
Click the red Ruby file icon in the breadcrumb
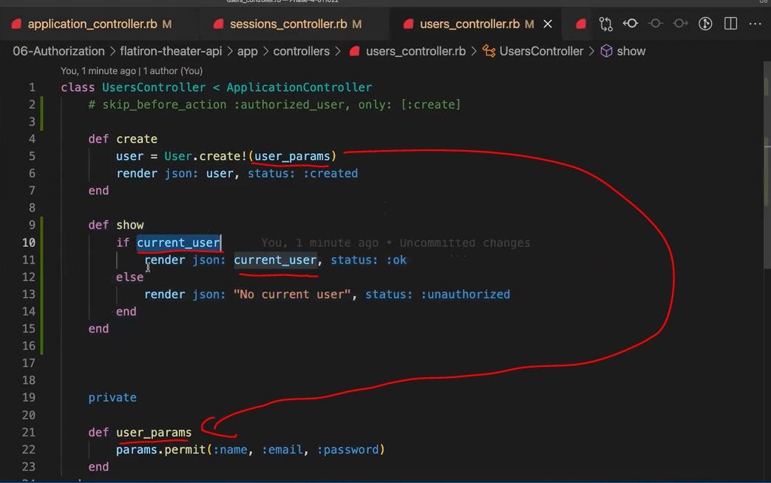tap(353, 51)
